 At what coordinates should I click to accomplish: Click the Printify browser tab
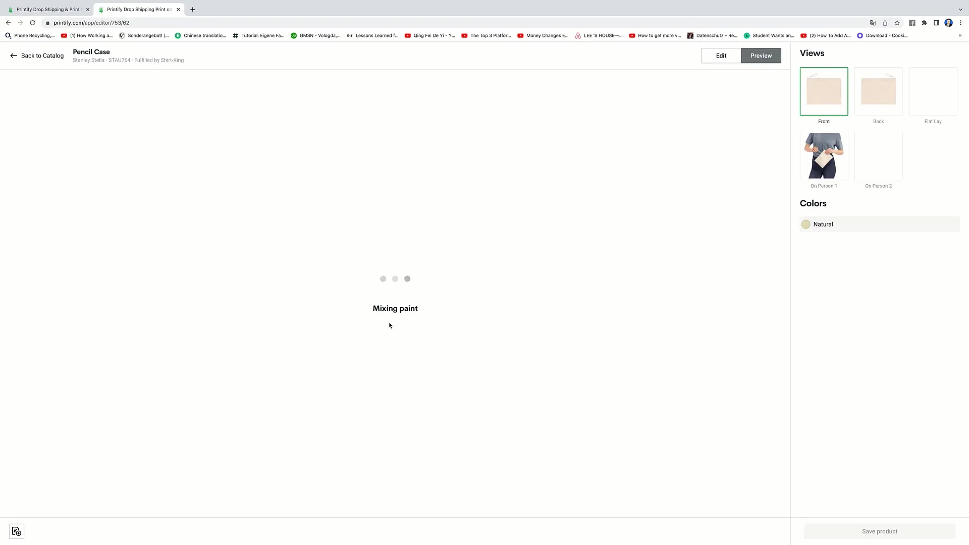49,9
